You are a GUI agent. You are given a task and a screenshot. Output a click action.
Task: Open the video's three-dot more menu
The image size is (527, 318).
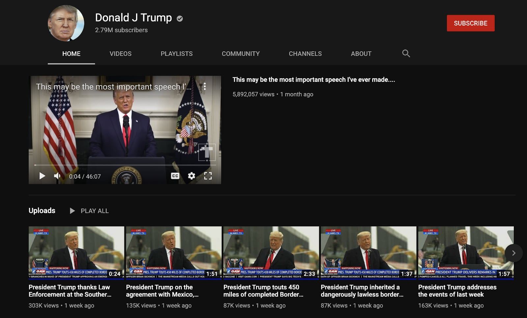(205, 86)
